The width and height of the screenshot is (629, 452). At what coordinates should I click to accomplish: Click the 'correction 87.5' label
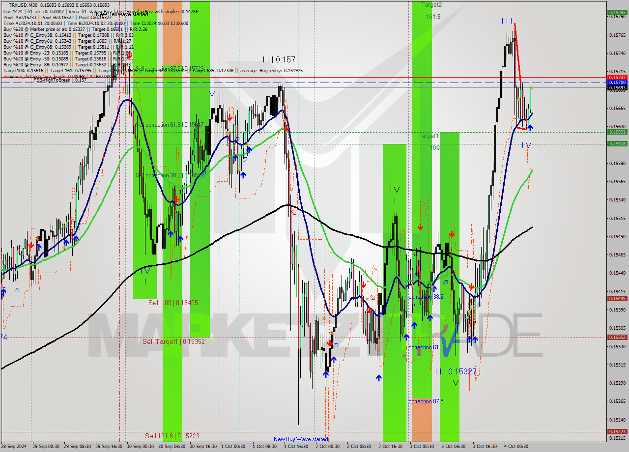click(426, 401)
